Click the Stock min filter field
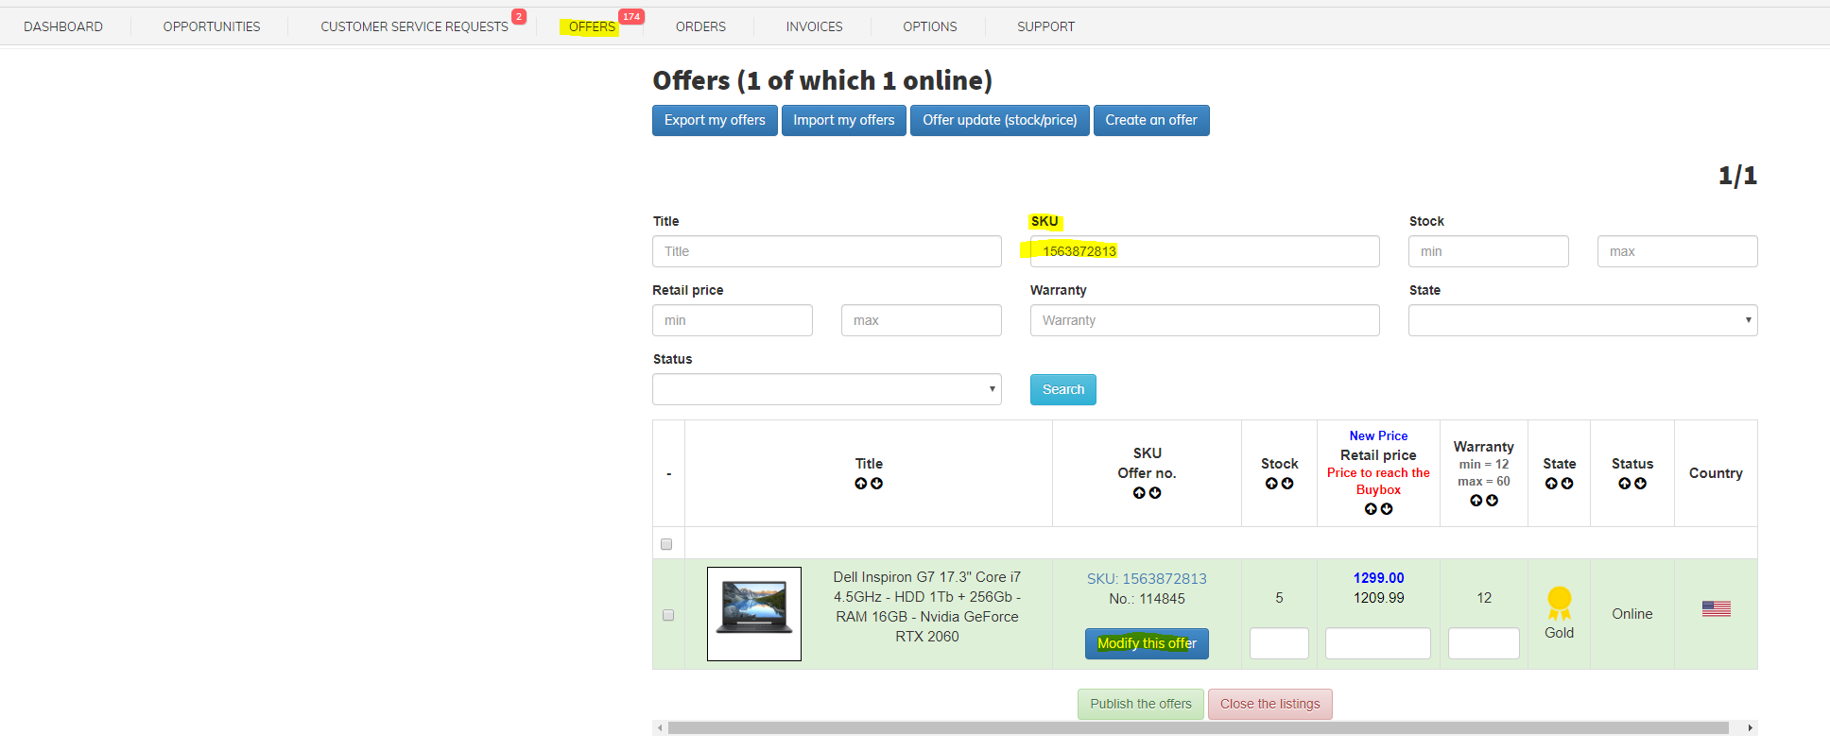 click(x=1489, y=251)
